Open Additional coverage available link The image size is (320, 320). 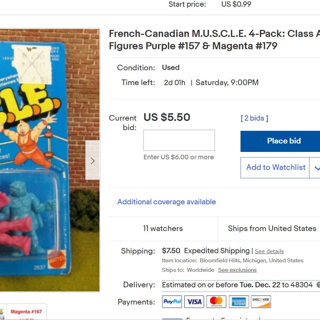[167, 202]
